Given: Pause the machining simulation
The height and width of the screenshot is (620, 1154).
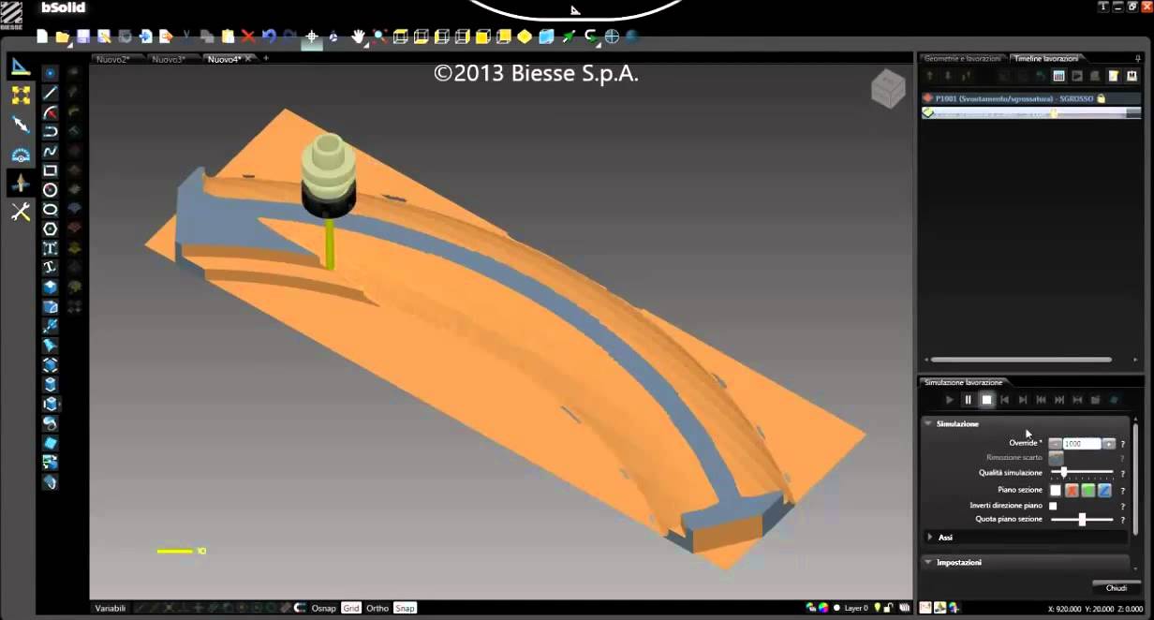Looking at the screenshot, I should tap(968, 400).
